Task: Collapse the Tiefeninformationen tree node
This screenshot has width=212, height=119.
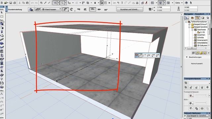Action: [x=186, y=22]
